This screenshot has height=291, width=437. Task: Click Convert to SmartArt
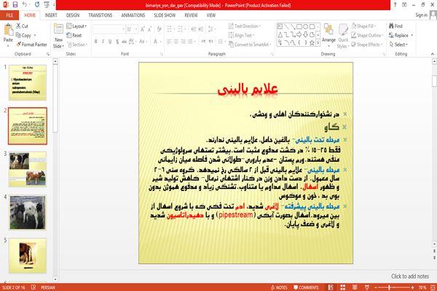click(249, 44)
